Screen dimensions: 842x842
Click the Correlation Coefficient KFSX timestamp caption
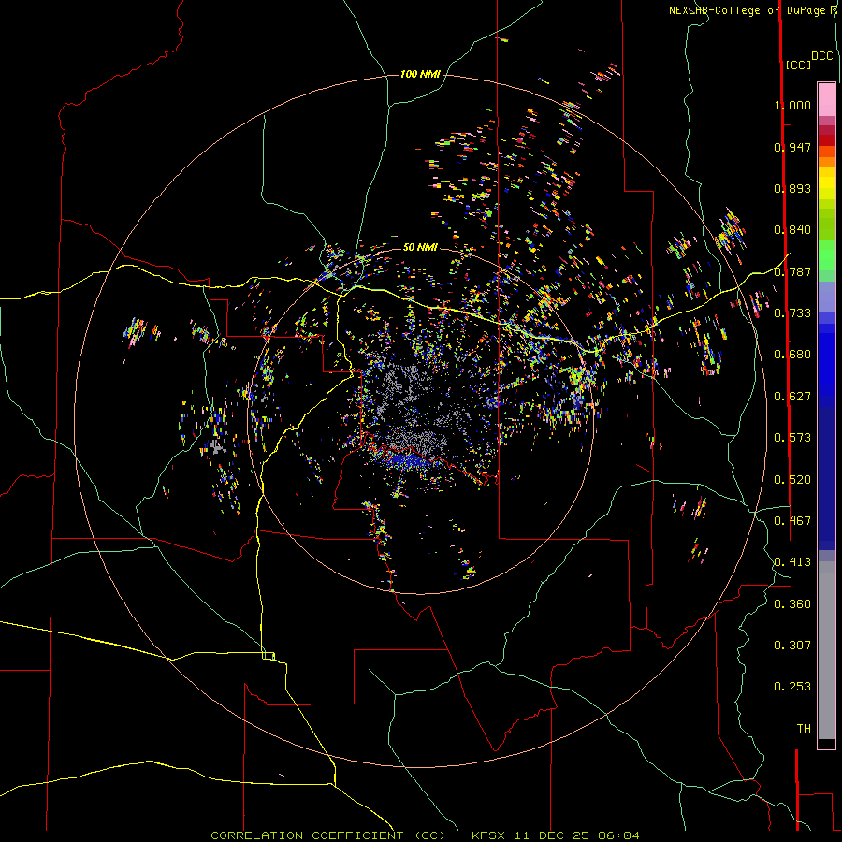pos(425,835)
